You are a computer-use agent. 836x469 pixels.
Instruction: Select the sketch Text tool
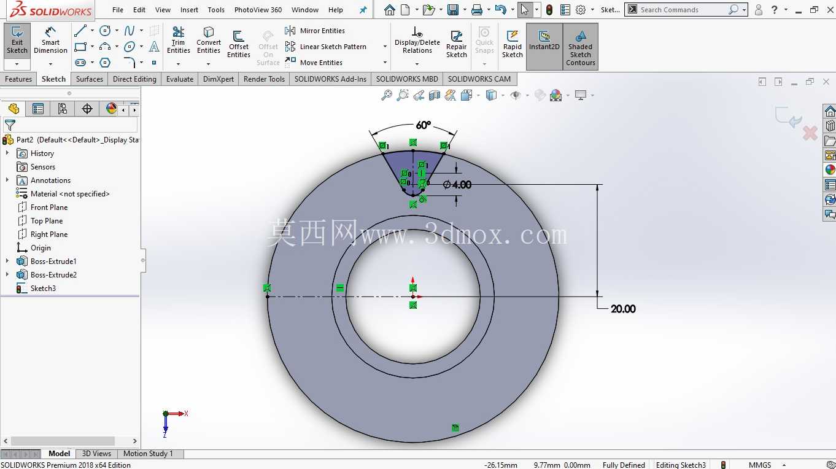(154, 47)
